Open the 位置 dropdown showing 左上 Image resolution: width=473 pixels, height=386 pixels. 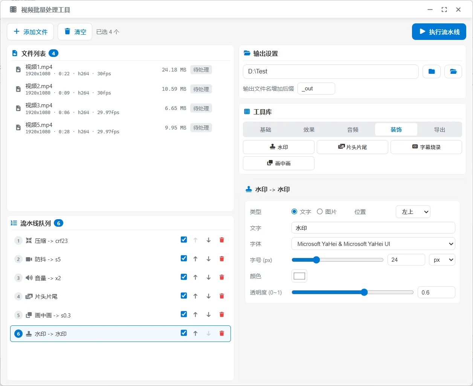[413, 212]
